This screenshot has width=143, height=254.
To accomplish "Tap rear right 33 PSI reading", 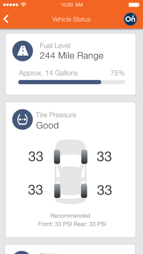I will click(x=104, y=190).
